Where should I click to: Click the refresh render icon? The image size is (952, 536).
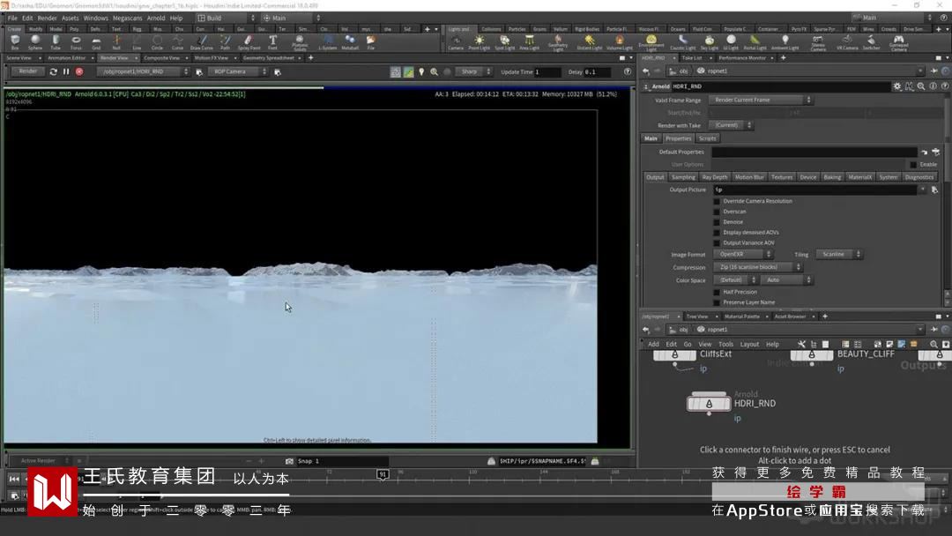54,71
